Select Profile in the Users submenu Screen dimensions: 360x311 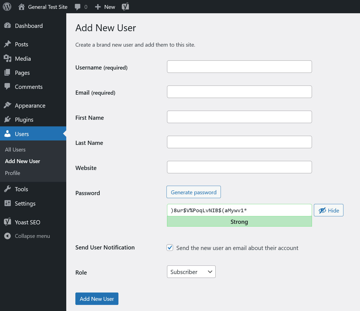click(12, 173)
